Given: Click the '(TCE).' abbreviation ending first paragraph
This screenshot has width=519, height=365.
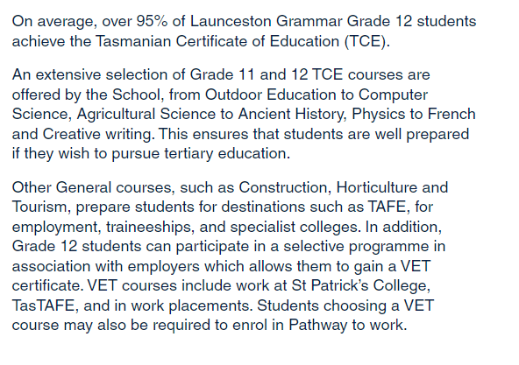Looking at the screenshot, I should click(367, 42).
